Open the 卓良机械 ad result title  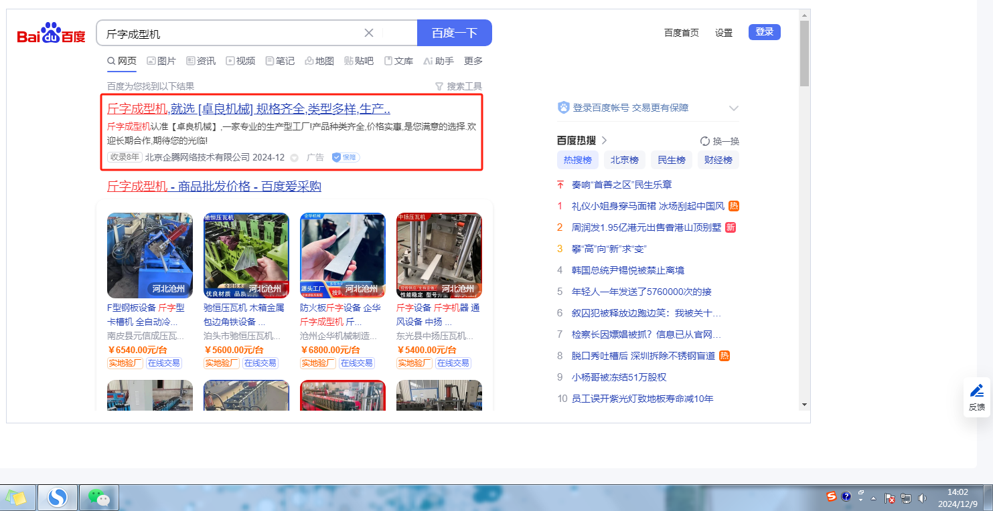point(248,109)
